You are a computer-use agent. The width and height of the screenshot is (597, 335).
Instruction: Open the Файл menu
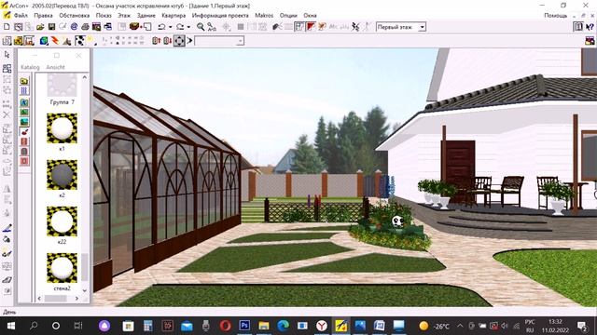tap(21, 16)
